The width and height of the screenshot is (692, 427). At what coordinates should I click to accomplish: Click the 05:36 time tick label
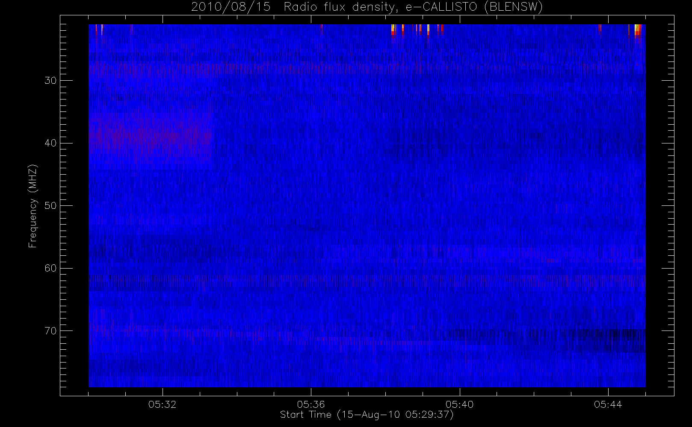(x=311, y=404)
